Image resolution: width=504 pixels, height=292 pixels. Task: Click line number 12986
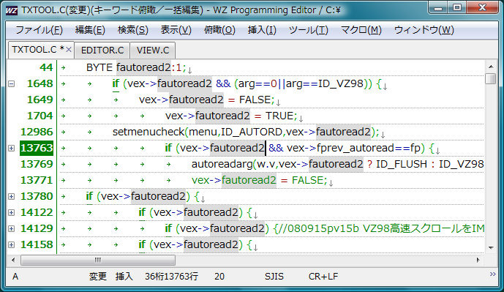[x=37, y=132]
